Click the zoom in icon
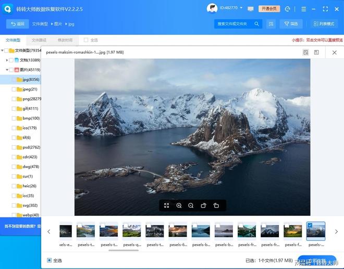Screen dimensions: 344x269 179,206
